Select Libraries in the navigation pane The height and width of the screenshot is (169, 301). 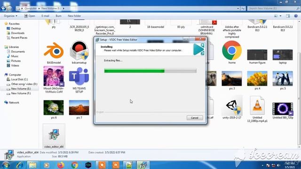tap(14, 47)
